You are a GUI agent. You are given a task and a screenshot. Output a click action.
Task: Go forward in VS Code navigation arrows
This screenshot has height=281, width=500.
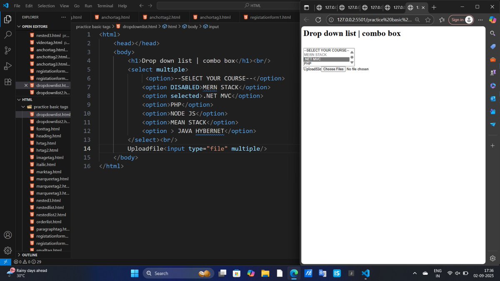(150, 6)
